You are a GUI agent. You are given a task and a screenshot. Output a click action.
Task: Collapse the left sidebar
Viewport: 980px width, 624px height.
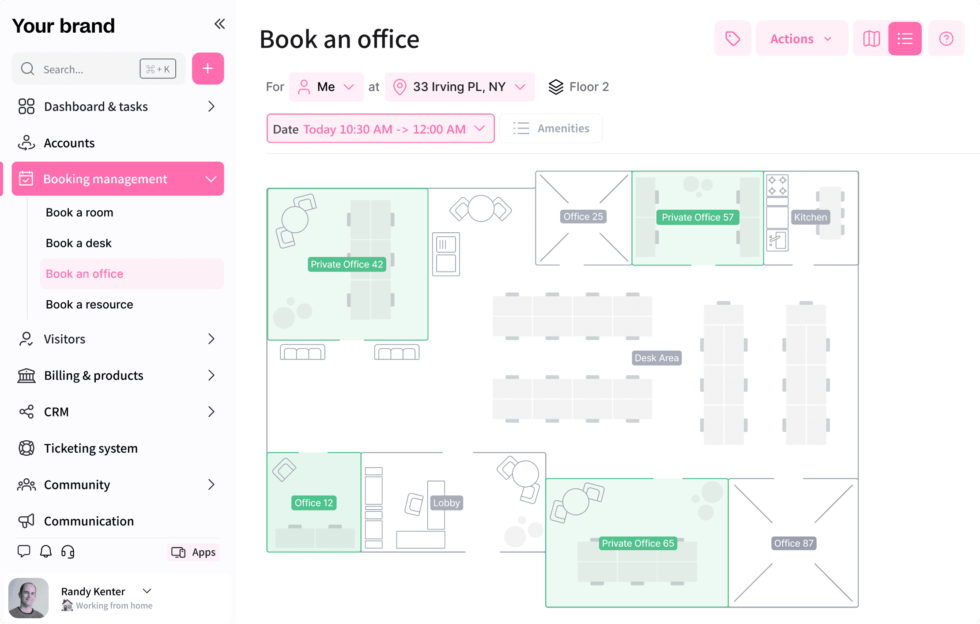click(219, 24)
